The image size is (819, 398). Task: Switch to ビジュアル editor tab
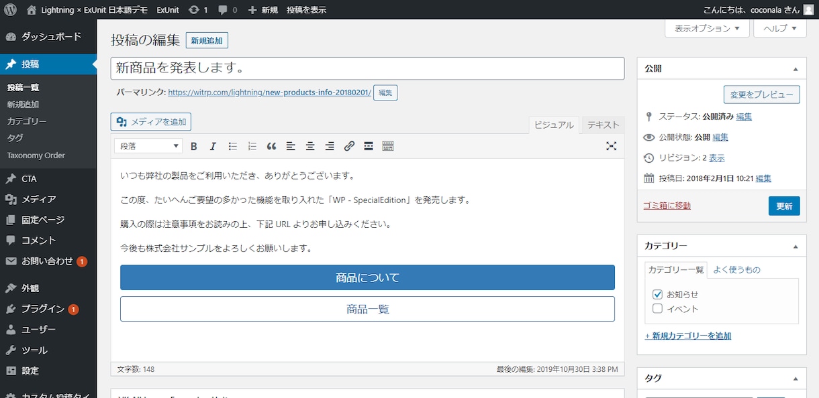click(554, 125)
